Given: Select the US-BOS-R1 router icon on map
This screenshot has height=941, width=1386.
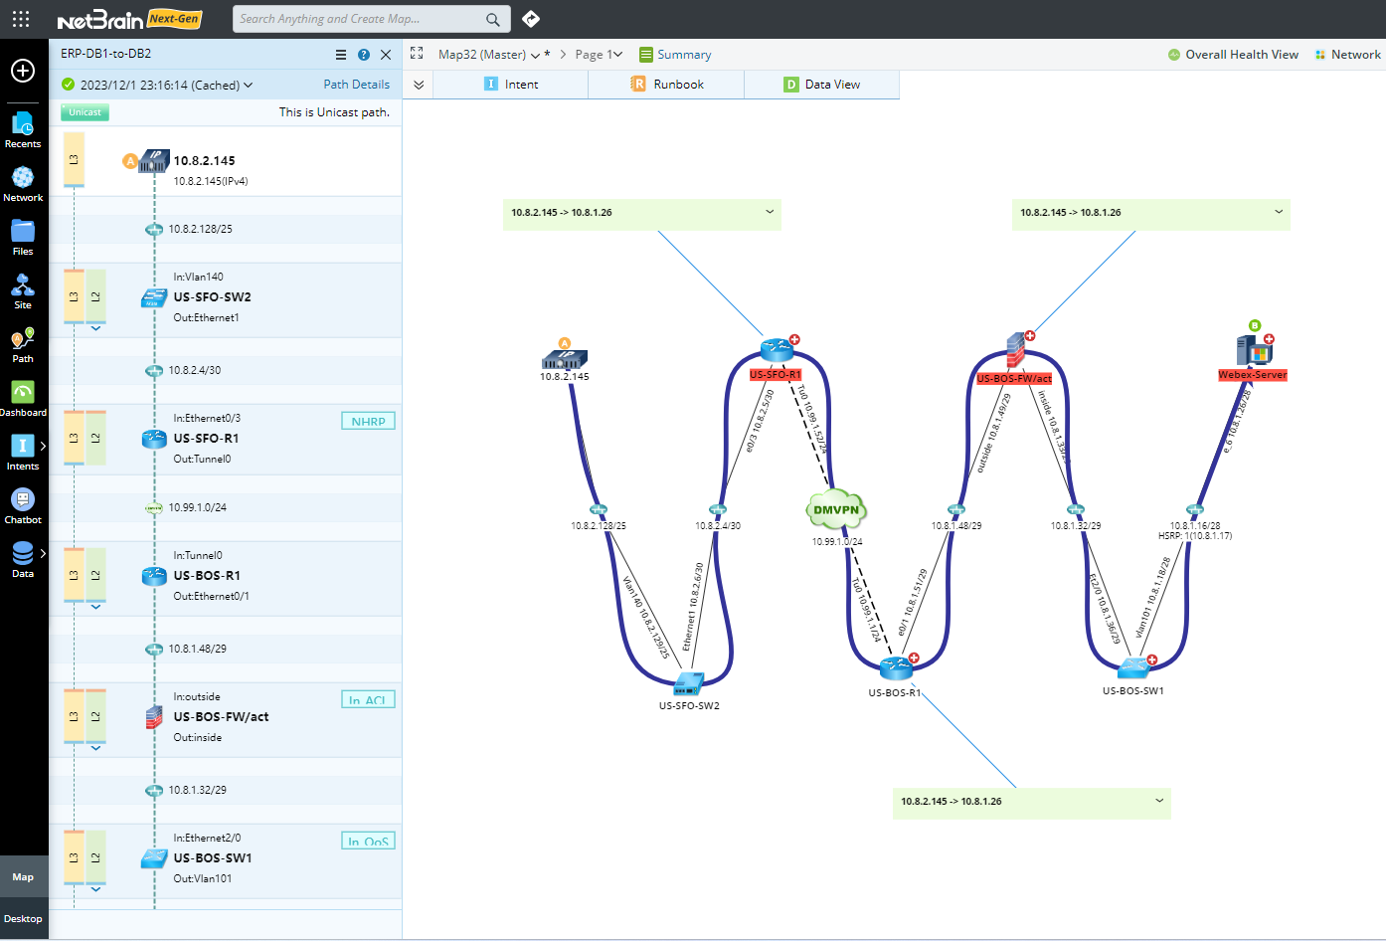Looking at the screenshot, I should [x=896, y=668].
